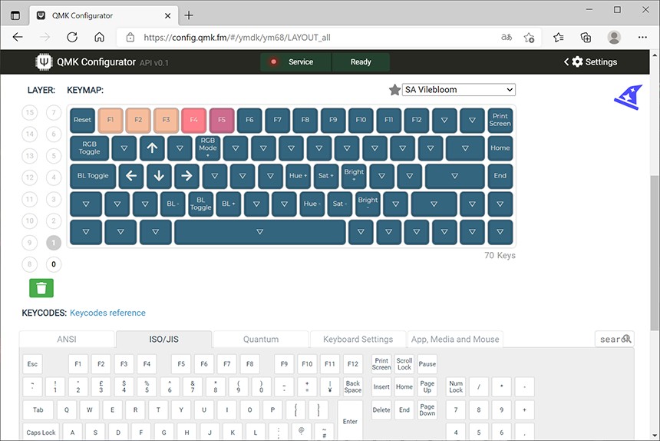This screenshot has width=660, height=441.
Task: Click the browser refresh icon
Action: pos(72,37)
